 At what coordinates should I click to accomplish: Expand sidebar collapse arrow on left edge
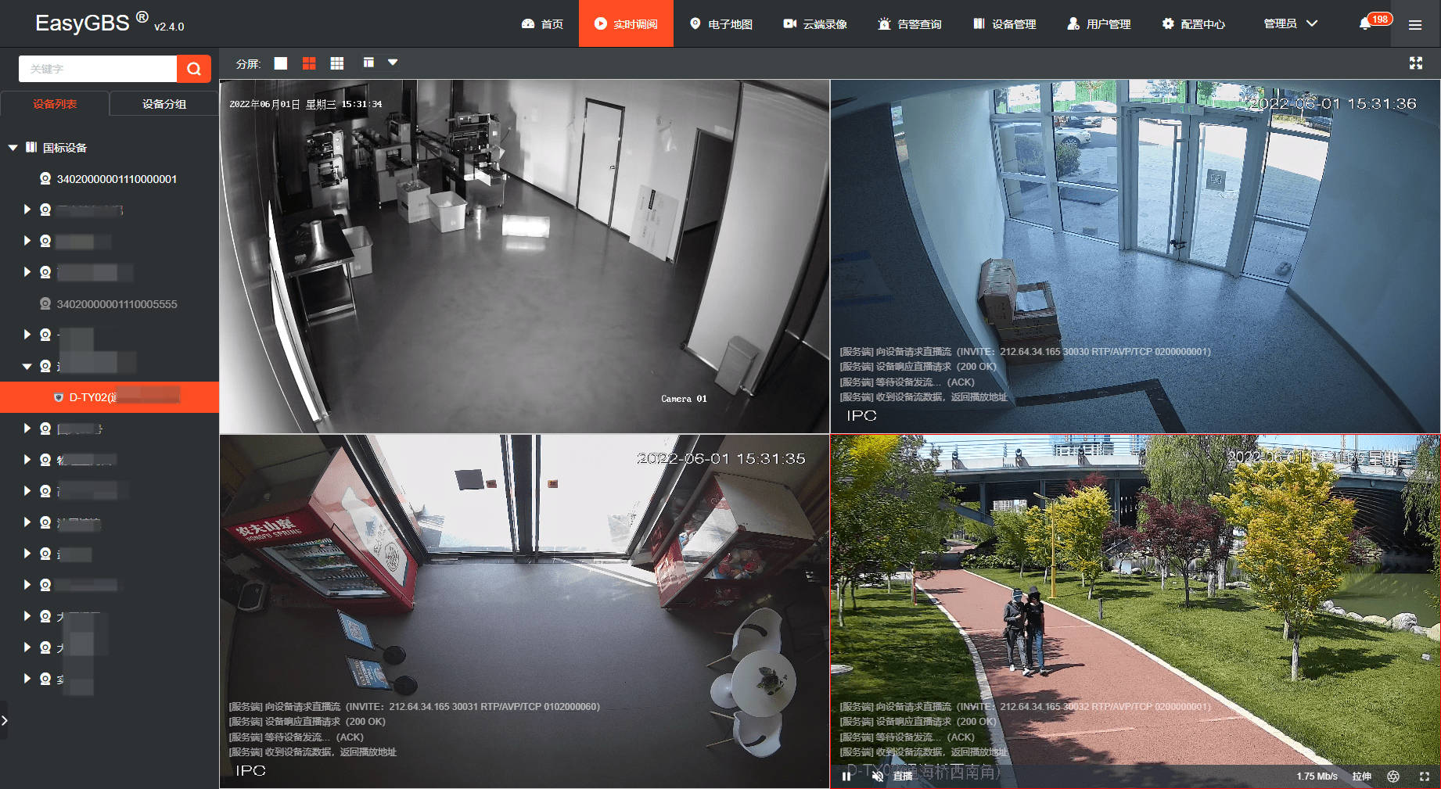(x=4, y=720)
